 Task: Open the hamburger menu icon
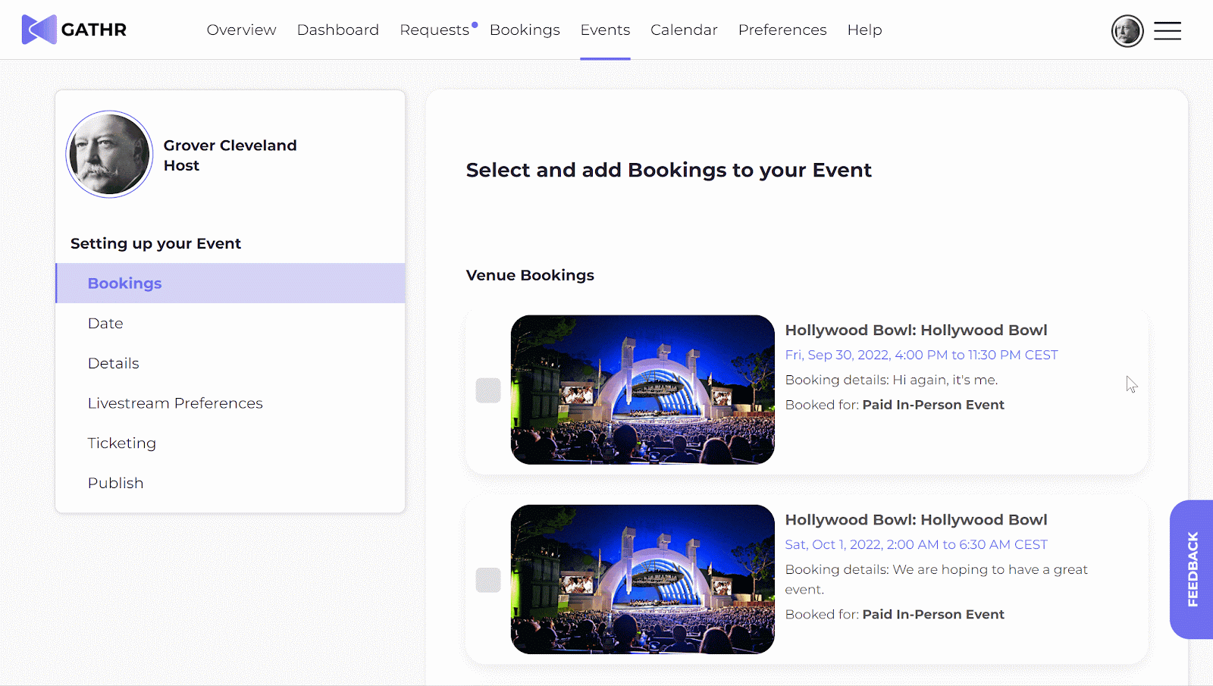pos(1168,30)
